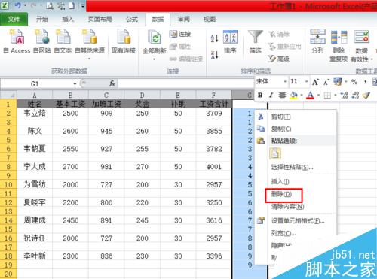The width and height of the screenshot is (377, 279).
Task: Click the Undo icon in quick access toolbar
Action: tap(18, 5)
